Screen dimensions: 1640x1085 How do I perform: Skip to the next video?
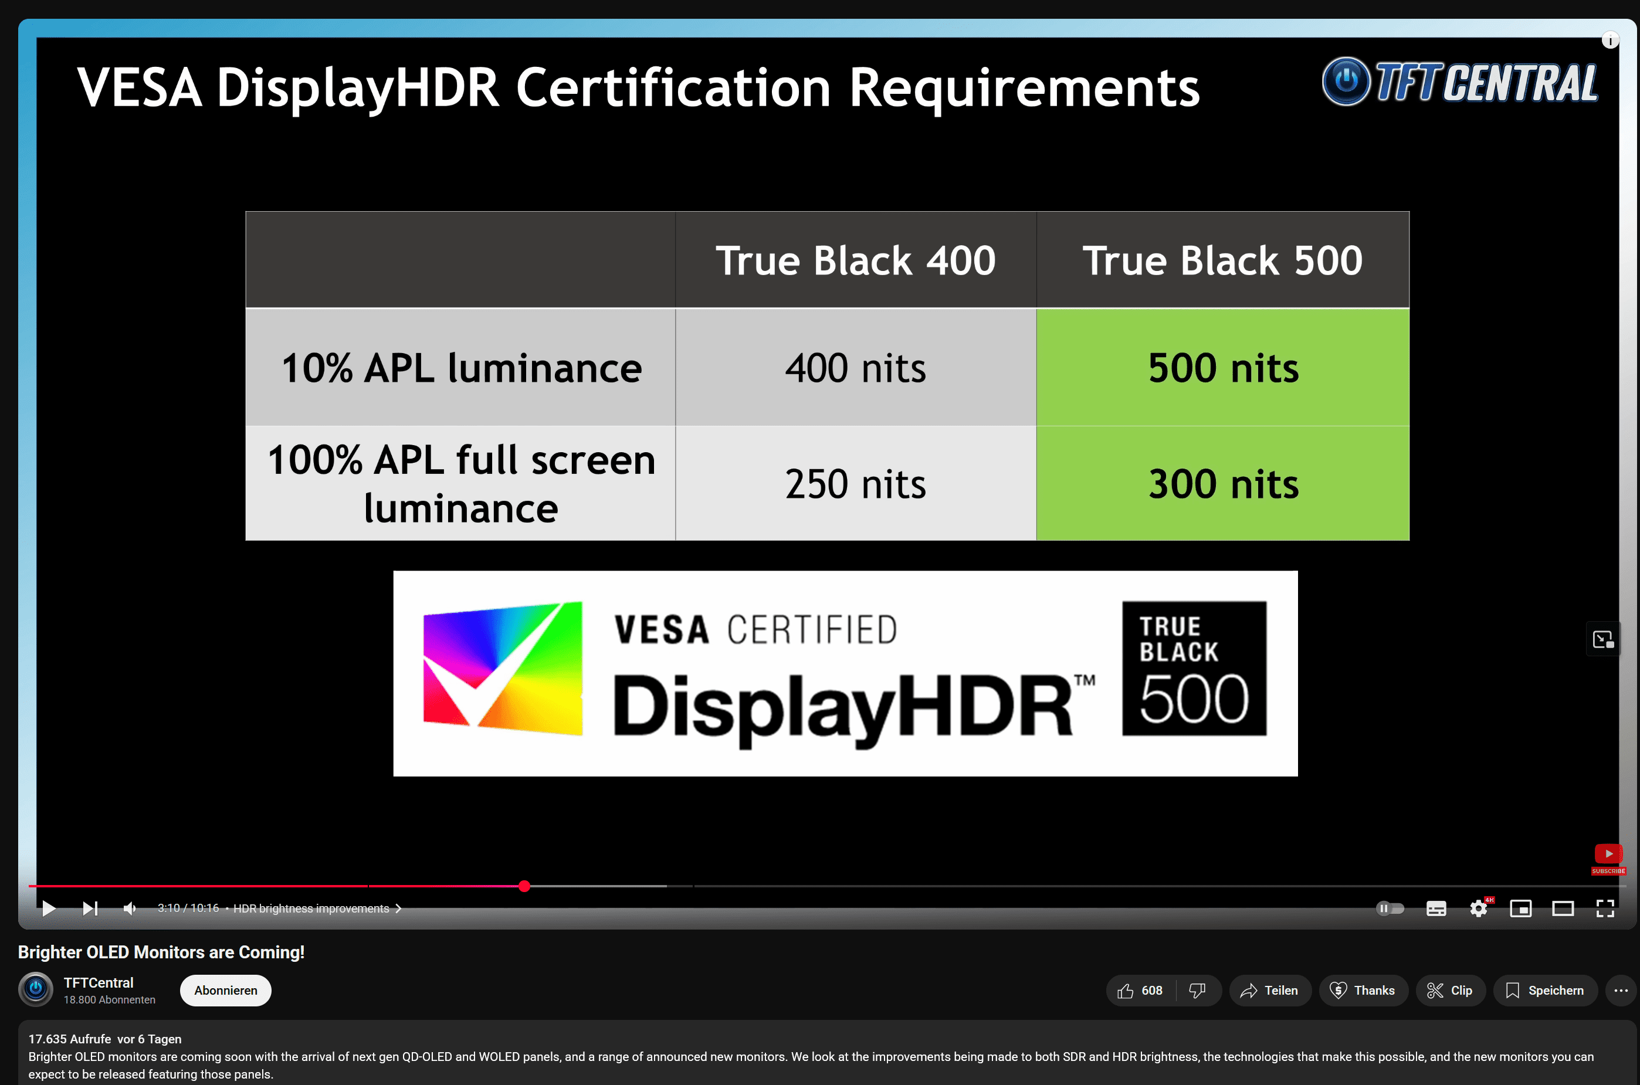pyautogui.click(x=90, y=908)
